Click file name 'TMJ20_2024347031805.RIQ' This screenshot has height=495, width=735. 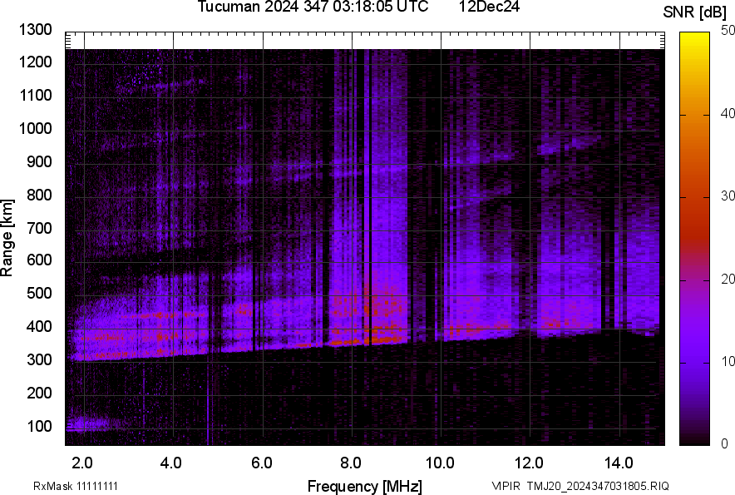click(x=598, y=486)
